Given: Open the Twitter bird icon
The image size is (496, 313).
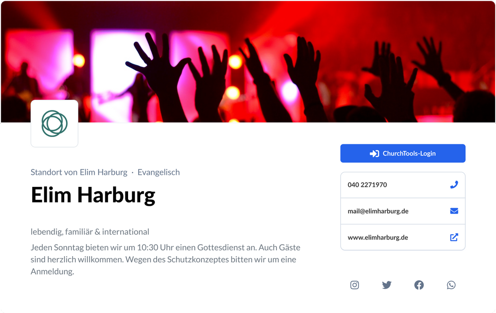Looking at the screenshot, I should pos(387,285).
